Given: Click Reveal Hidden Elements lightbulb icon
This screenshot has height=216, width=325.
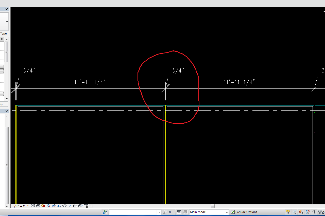Looking at the screenshot, I should [x=70, y=206].
